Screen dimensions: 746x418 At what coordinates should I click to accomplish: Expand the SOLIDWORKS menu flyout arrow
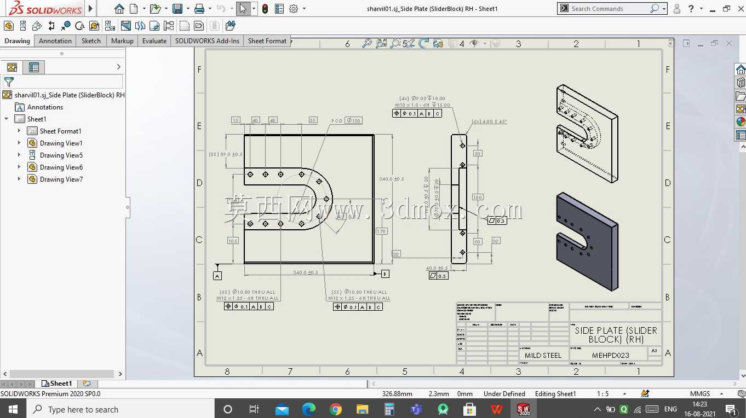91,9
